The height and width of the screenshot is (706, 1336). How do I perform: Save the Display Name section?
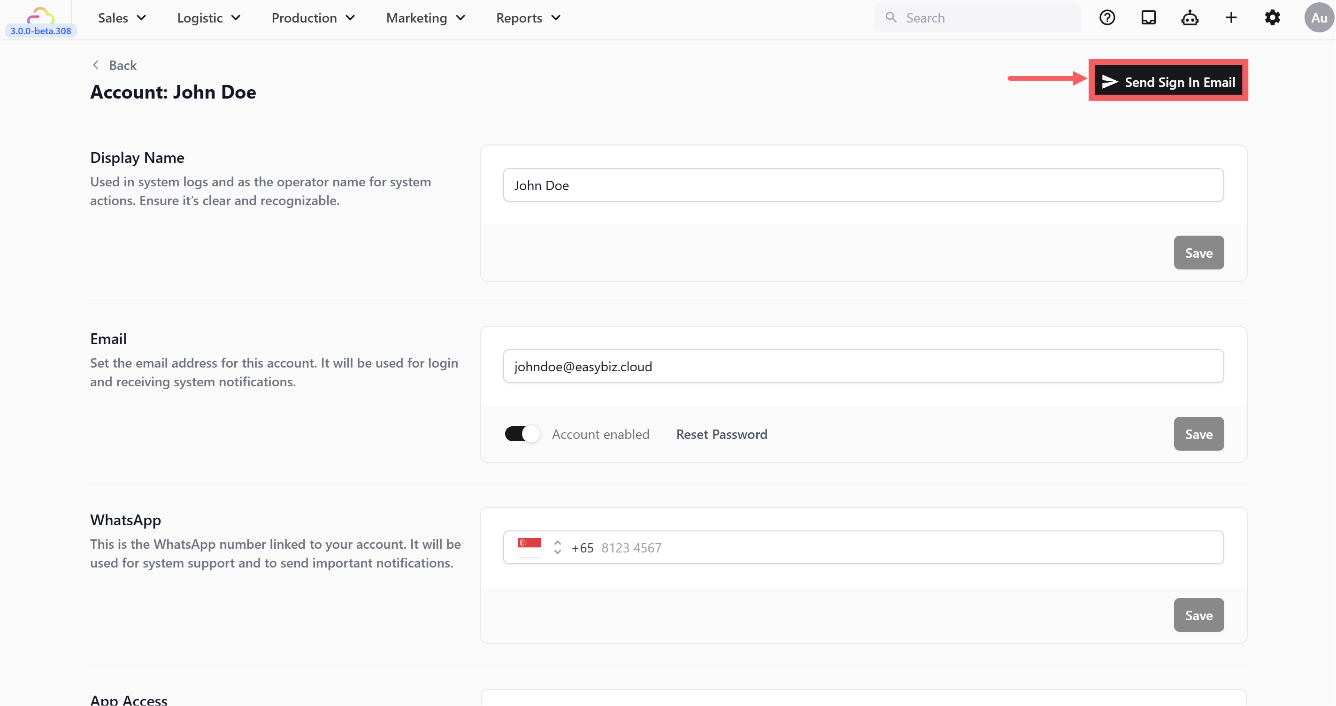[x=1198, y=253]
